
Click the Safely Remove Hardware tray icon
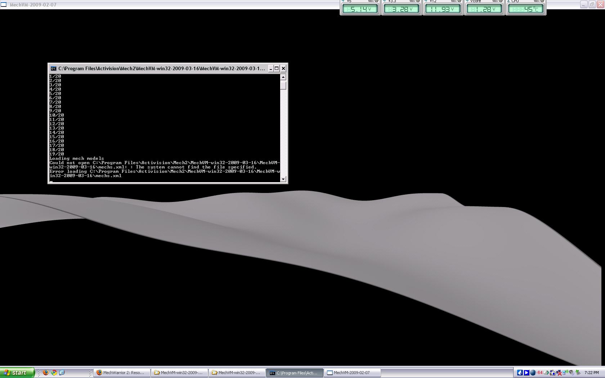pos(578,373)
